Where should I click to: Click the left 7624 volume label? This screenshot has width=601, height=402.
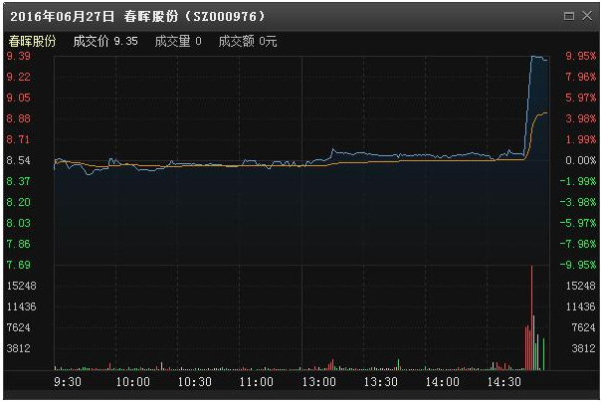point(18,327)
